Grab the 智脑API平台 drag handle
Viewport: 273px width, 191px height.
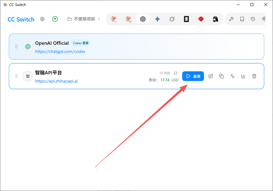pos(16,76)
